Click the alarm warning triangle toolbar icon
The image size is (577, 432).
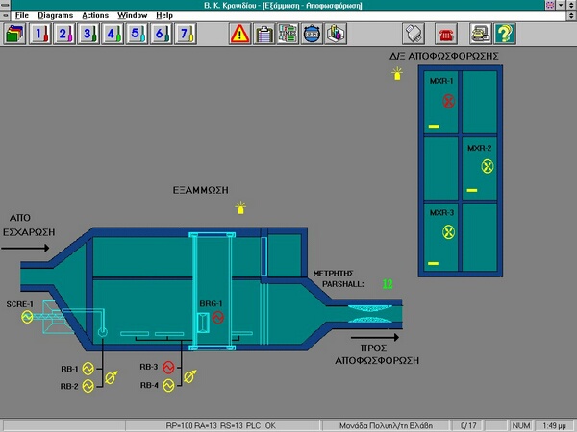[238, 35]
